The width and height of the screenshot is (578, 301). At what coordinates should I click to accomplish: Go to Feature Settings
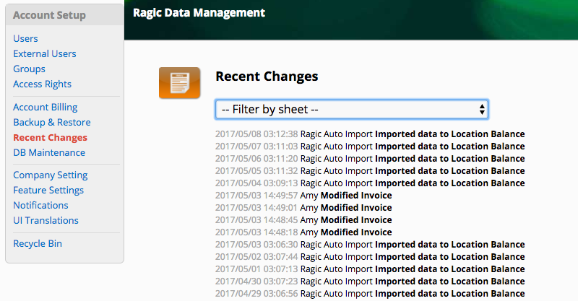[x=48, y=190]
